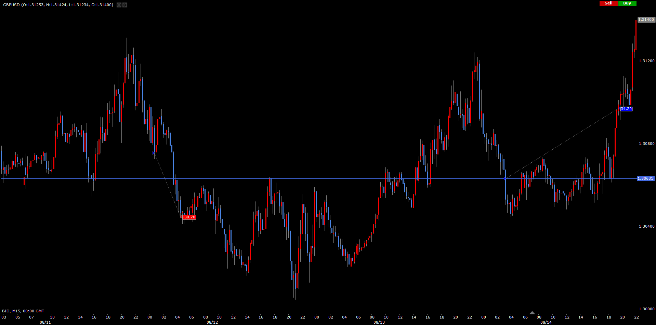Click the 08/11 date label
The height and width of the screenshot is (325, 656).
[45, 322]
